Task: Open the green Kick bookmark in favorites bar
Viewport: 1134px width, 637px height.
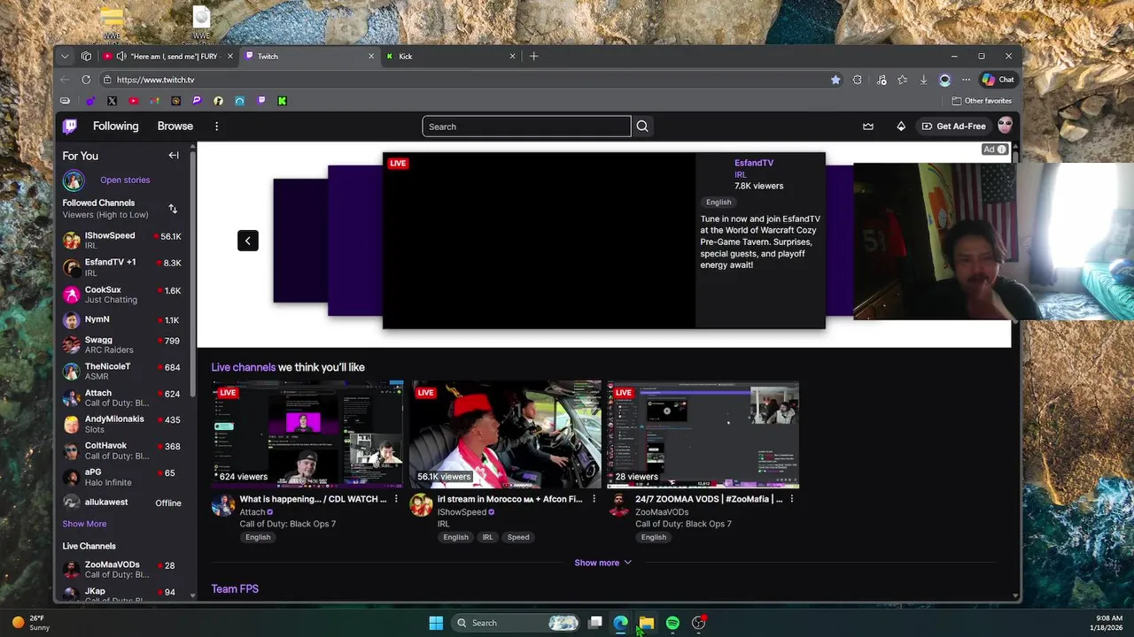Action: (282, 101)
